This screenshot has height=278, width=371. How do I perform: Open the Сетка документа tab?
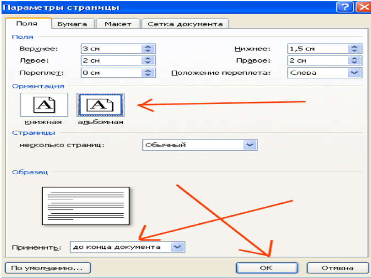point(185,24)
